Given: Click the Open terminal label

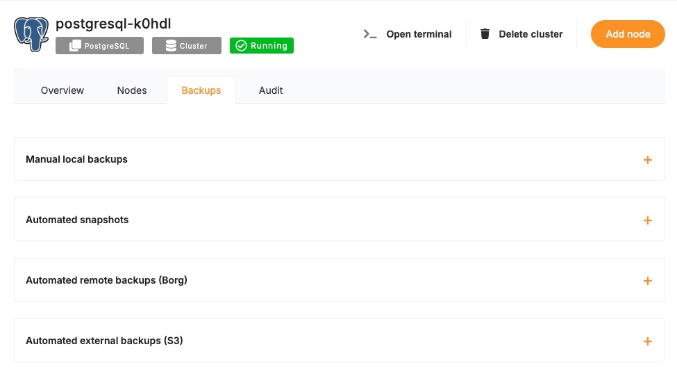Looking at the screenshot, I should [419, 34].
